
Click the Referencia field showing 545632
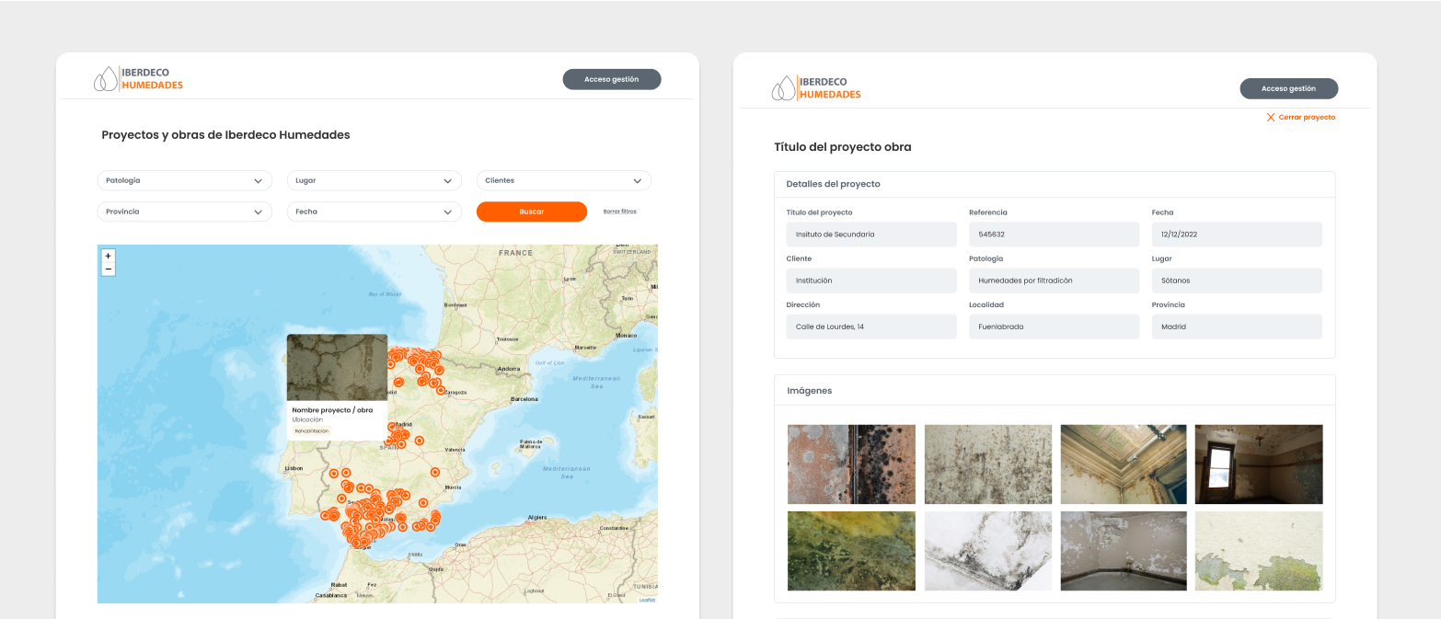tap(1054, 235)
